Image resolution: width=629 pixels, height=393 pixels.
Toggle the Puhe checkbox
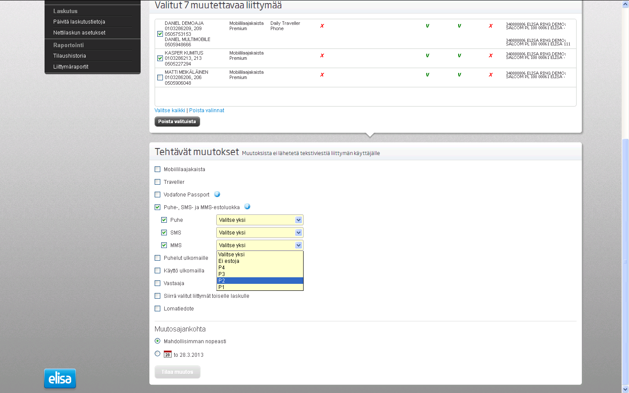click(x=164, y=220)
